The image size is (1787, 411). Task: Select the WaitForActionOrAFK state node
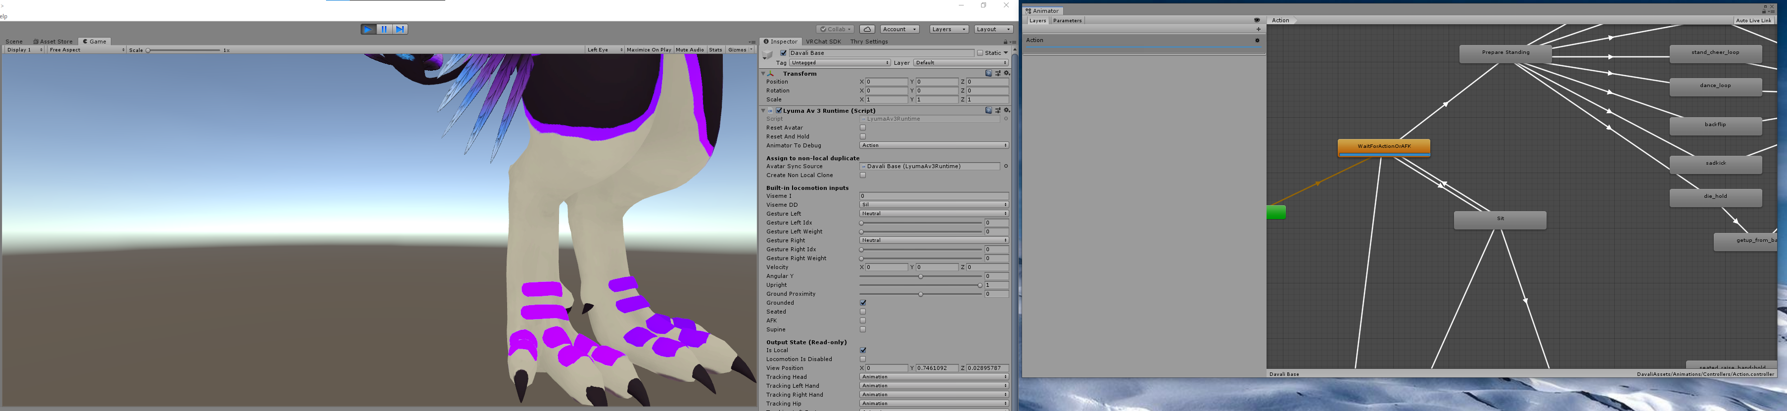1384,147
